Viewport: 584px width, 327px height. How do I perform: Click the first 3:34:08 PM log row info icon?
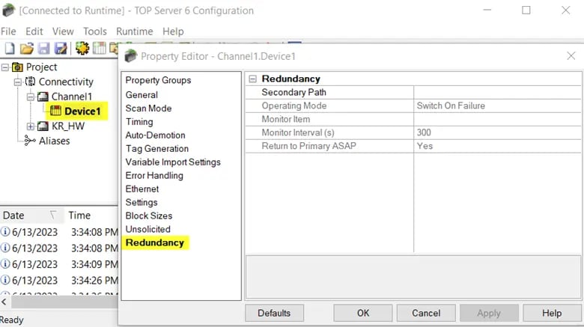[x=5, y=232]
